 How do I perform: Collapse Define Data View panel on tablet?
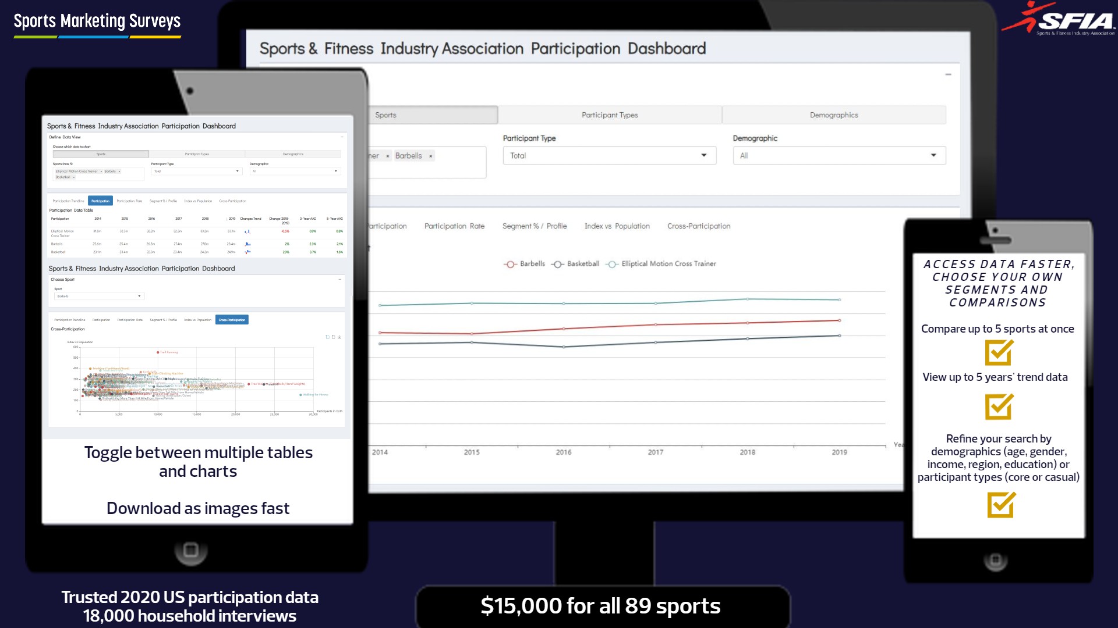pyautogui.click(x=342, y=137)
